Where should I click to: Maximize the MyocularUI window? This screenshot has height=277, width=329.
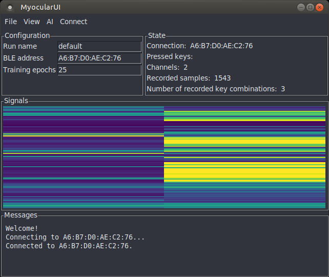point(310,8)
